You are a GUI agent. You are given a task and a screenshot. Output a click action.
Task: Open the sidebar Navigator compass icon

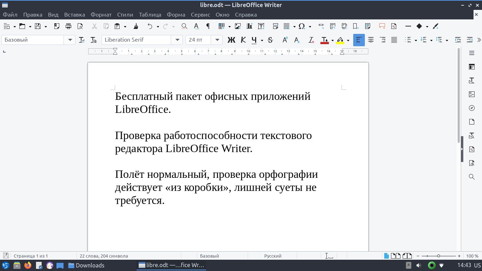(472, 108)
